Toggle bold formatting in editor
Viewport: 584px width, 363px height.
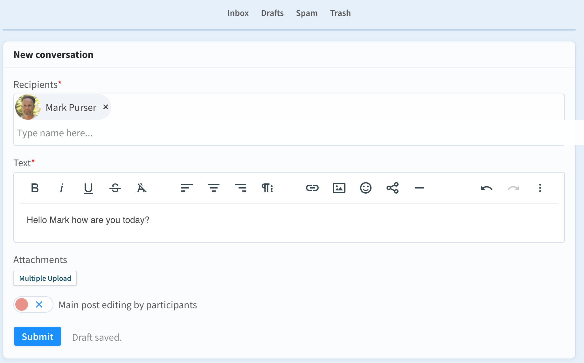pyautogui.click(x=35, y=188)
